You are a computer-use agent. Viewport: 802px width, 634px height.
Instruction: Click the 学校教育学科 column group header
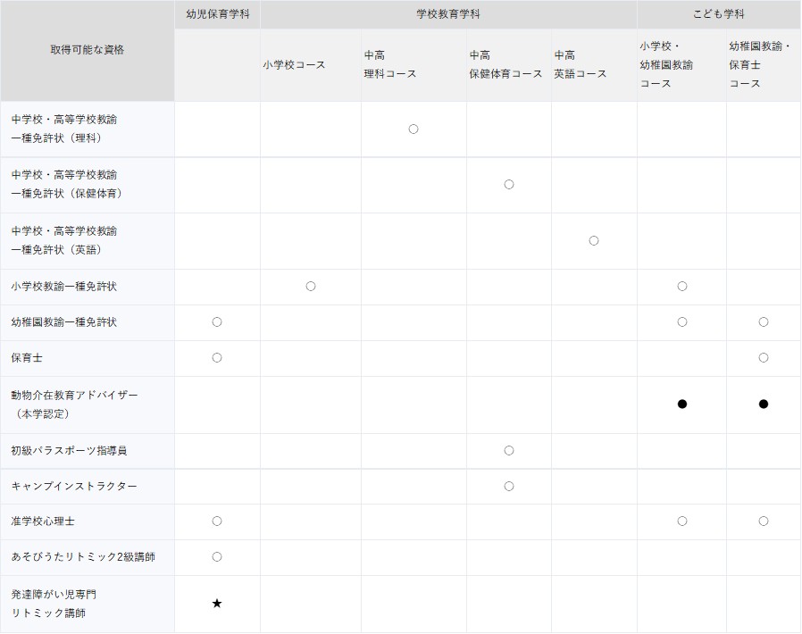(448, 14)
